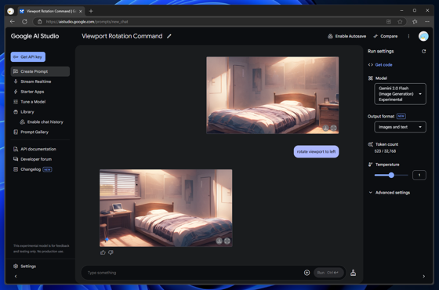Select the Viewport Rotation Command browser tab
Image resolution: width=439 pixels, height=290 pixels.
click(x=51, y=11)
